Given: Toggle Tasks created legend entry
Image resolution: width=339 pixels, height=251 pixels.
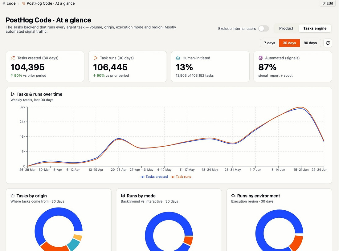Looking at the screenshot, I should (154, 177).
